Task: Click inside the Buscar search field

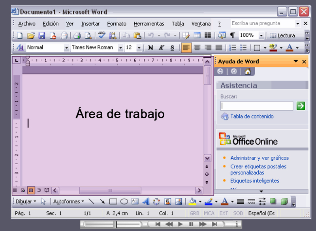Action: (257, 106)
